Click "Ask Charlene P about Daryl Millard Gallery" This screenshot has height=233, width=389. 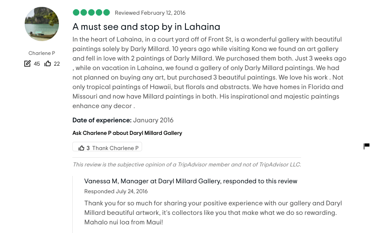coord(127,133)
